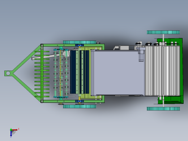Select the hitch ring hole on the tow frame
This screenshot has height=141, width=188.
coord(8,73)
